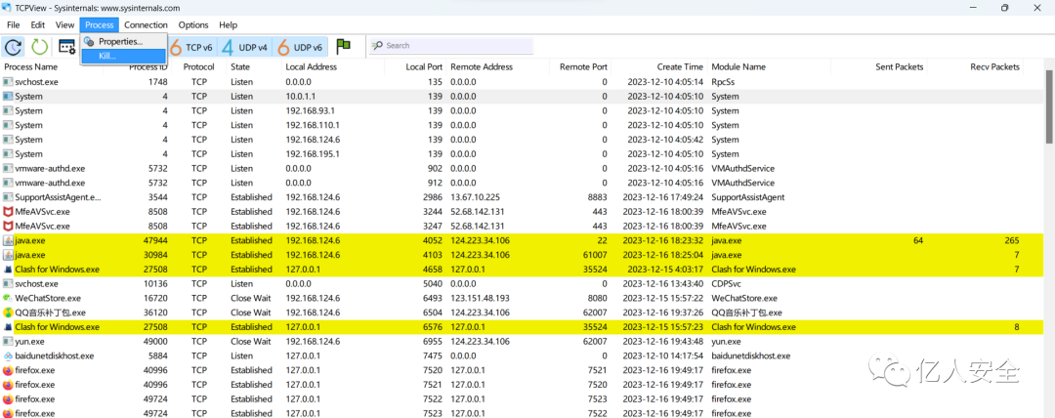Click the SupportAssistAgent process icon
The image size is (1055, 418).
[8, 197]
